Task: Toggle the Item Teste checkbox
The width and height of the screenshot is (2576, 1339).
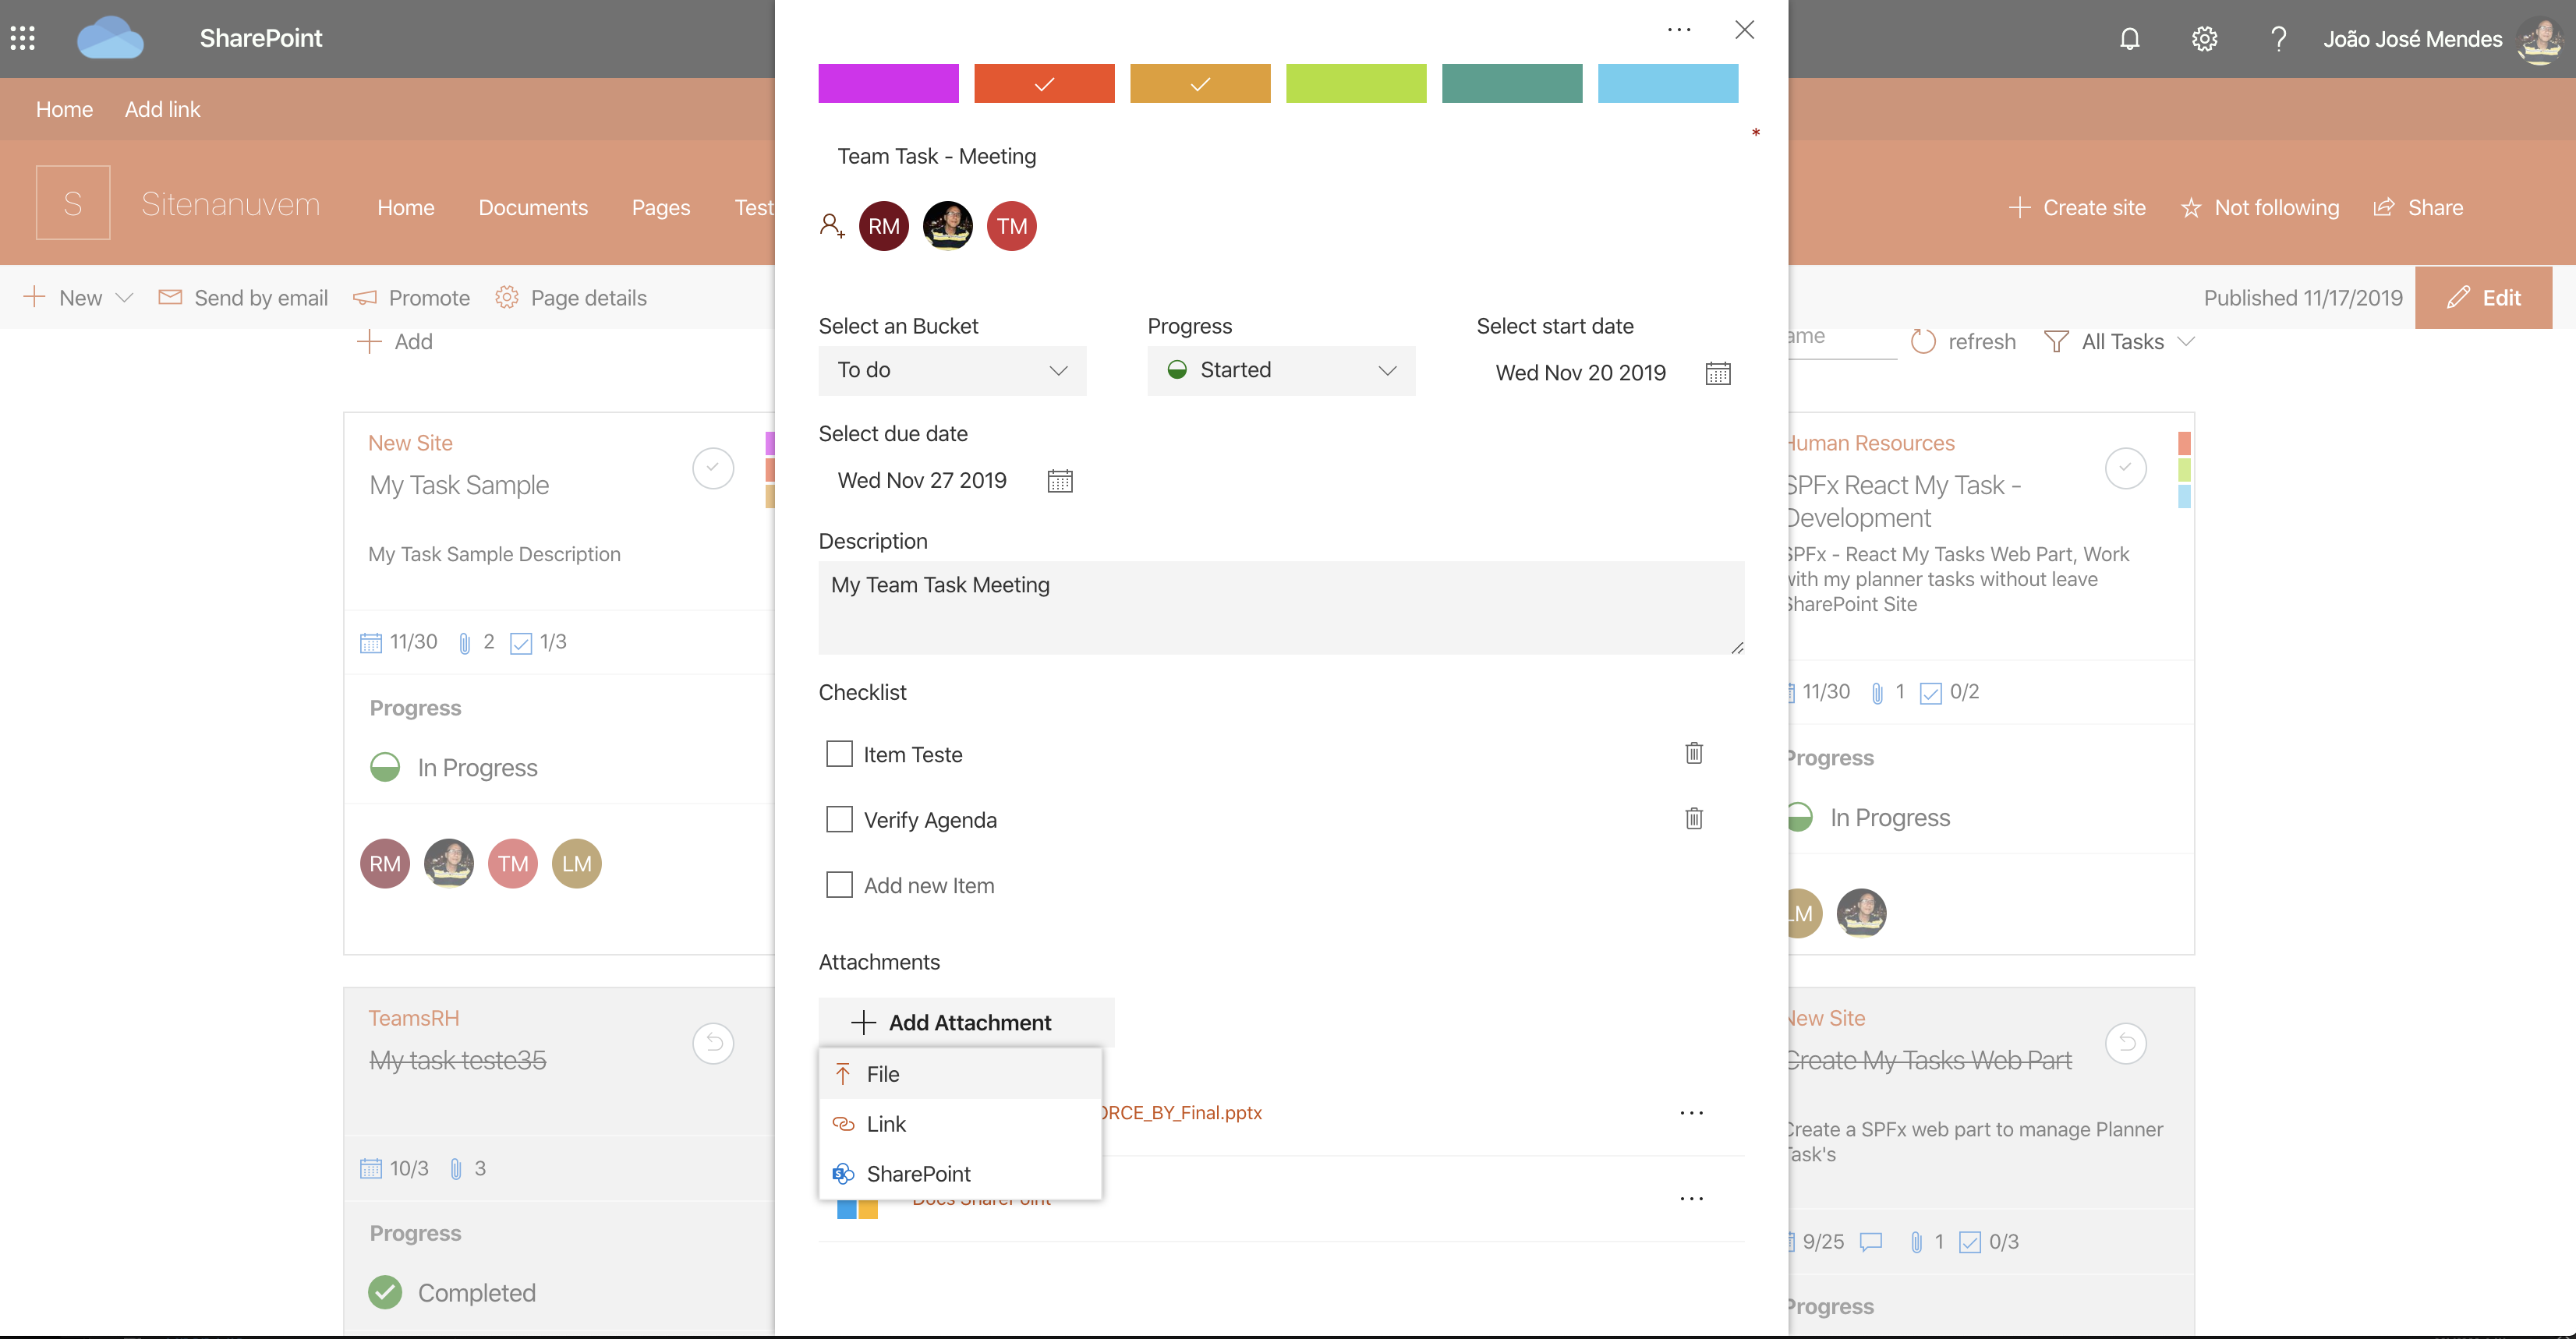Action: coord(838,753)
